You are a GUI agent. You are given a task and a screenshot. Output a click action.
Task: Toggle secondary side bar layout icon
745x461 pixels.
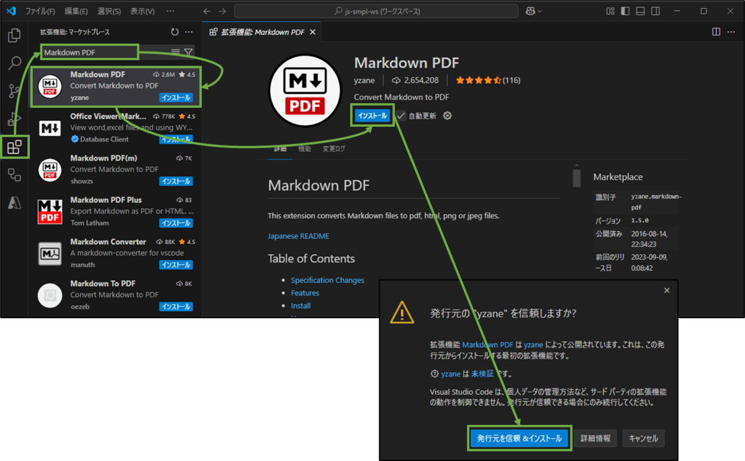(655, 11)
